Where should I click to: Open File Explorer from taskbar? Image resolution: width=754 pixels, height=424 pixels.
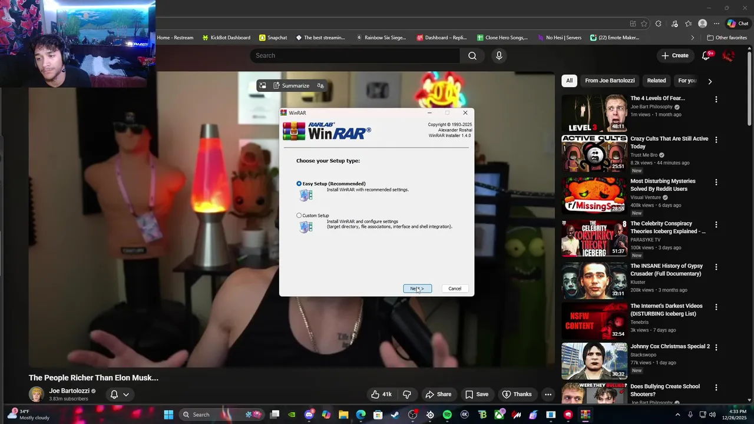coord(343,415)
